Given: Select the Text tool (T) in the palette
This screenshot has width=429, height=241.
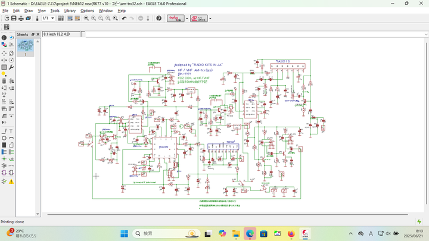Looking at the screenshot, I should click(11, 131).
